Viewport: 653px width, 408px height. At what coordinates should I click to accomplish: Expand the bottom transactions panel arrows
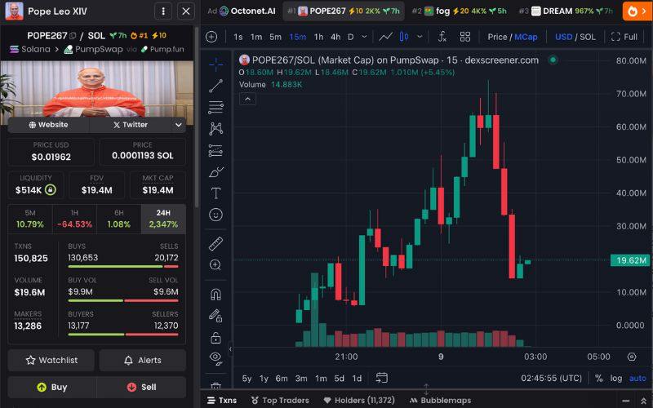(x=643, y=401)
